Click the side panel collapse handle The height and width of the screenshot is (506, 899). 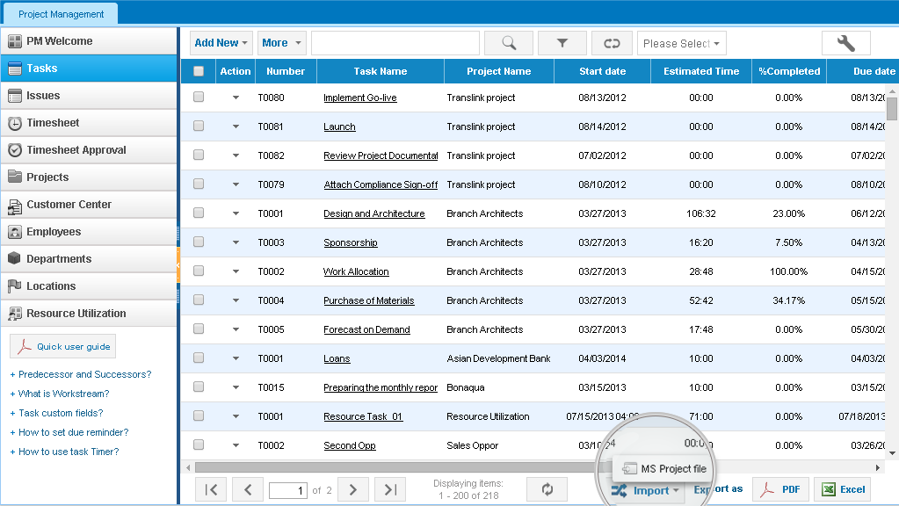pyautogui.click(x=178, y=265)
